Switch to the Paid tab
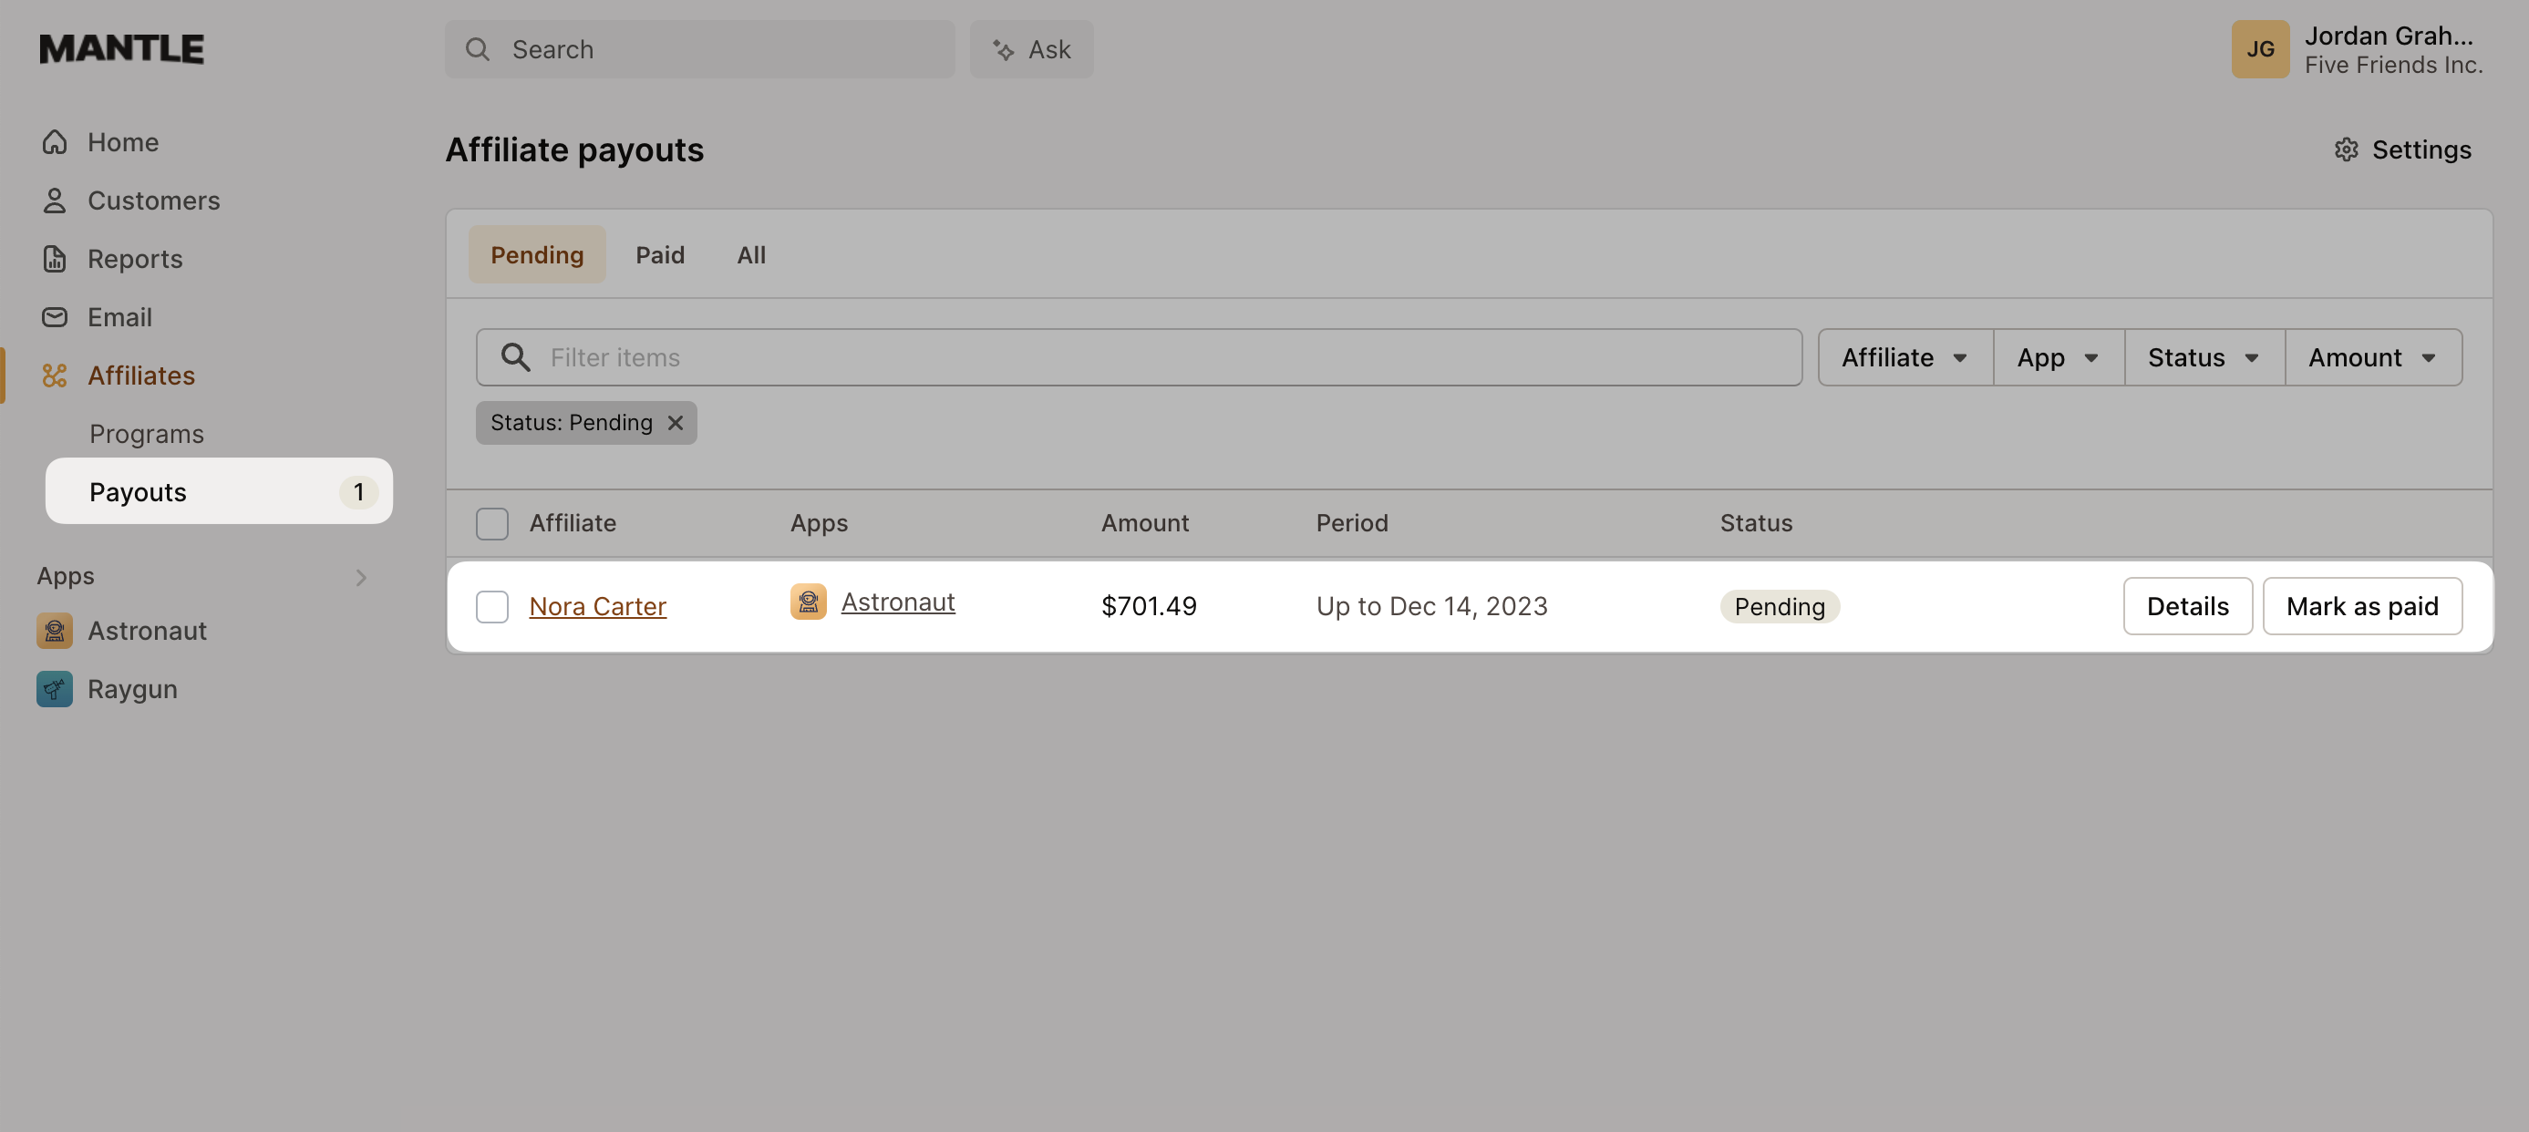Viewport: 2529px width, 1132px height. (x=660, y=254)
